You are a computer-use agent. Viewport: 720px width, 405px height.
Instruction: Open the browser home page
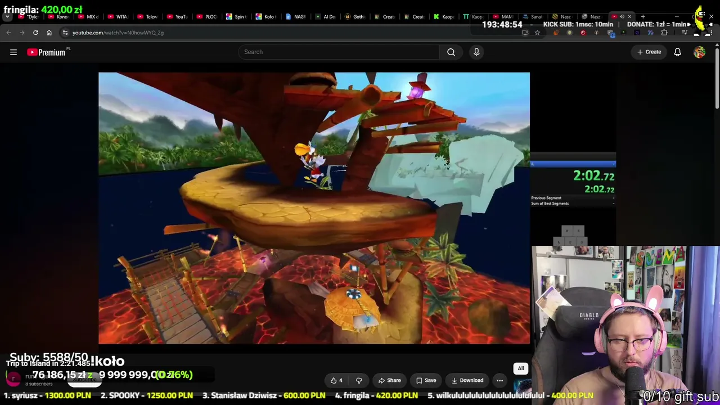49,33
